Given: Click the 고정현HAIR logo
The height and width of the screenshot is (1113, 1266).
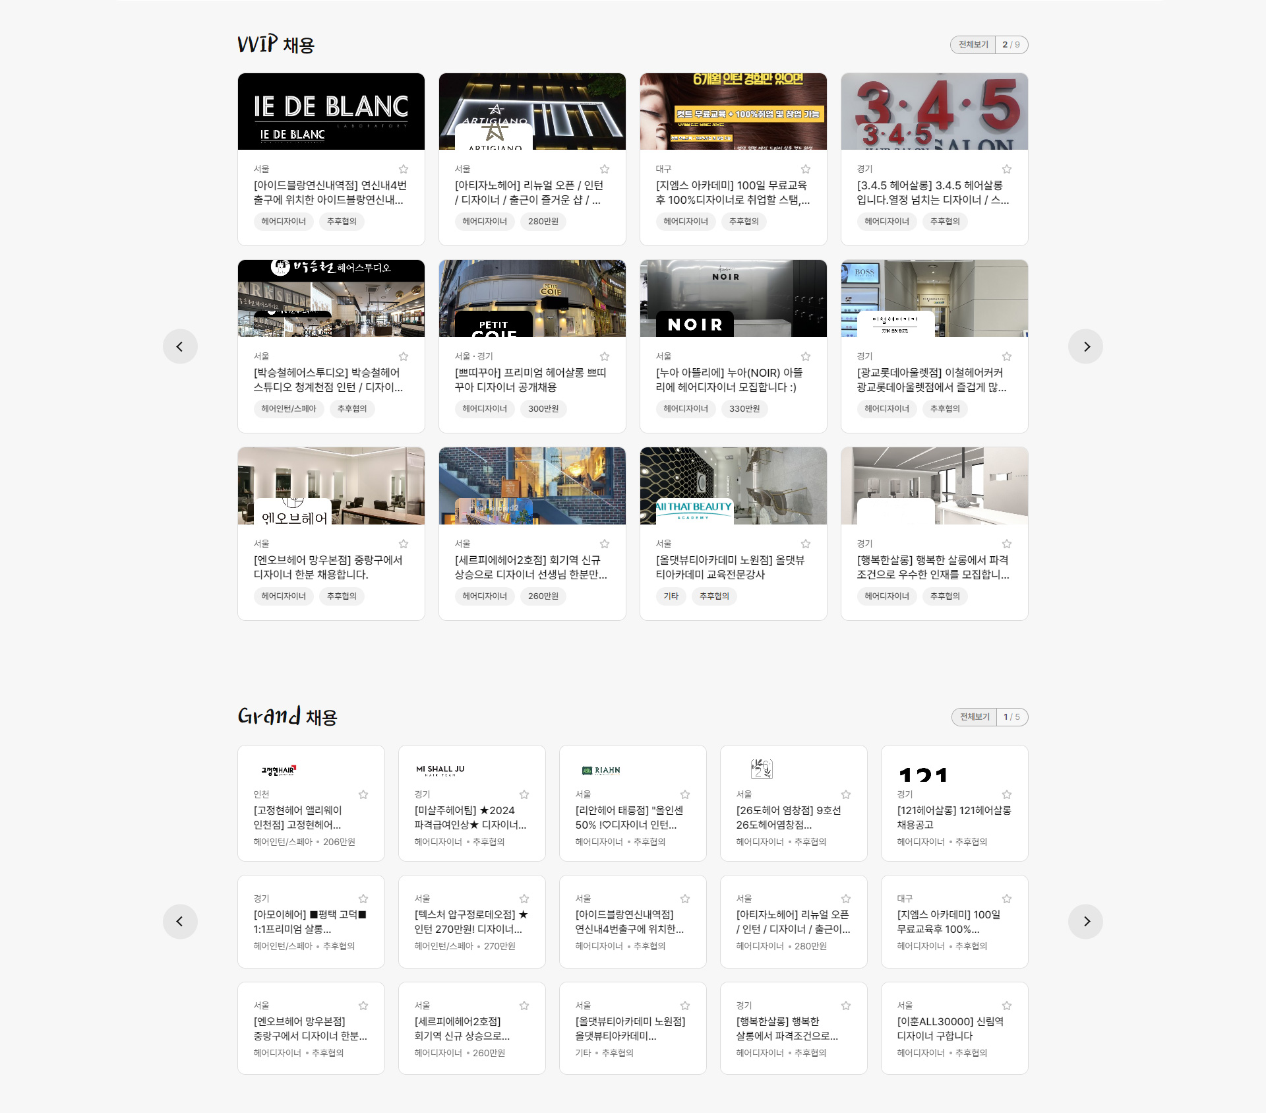Looking at the screenshot, I should tap(279, 770).
